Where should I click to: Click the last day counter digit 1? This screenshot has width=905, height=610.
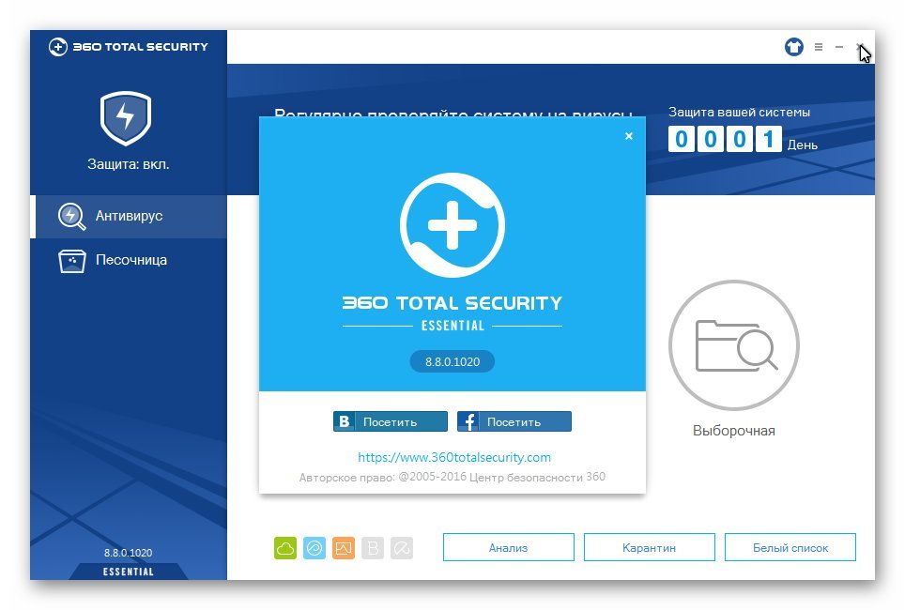pos(768,139)
